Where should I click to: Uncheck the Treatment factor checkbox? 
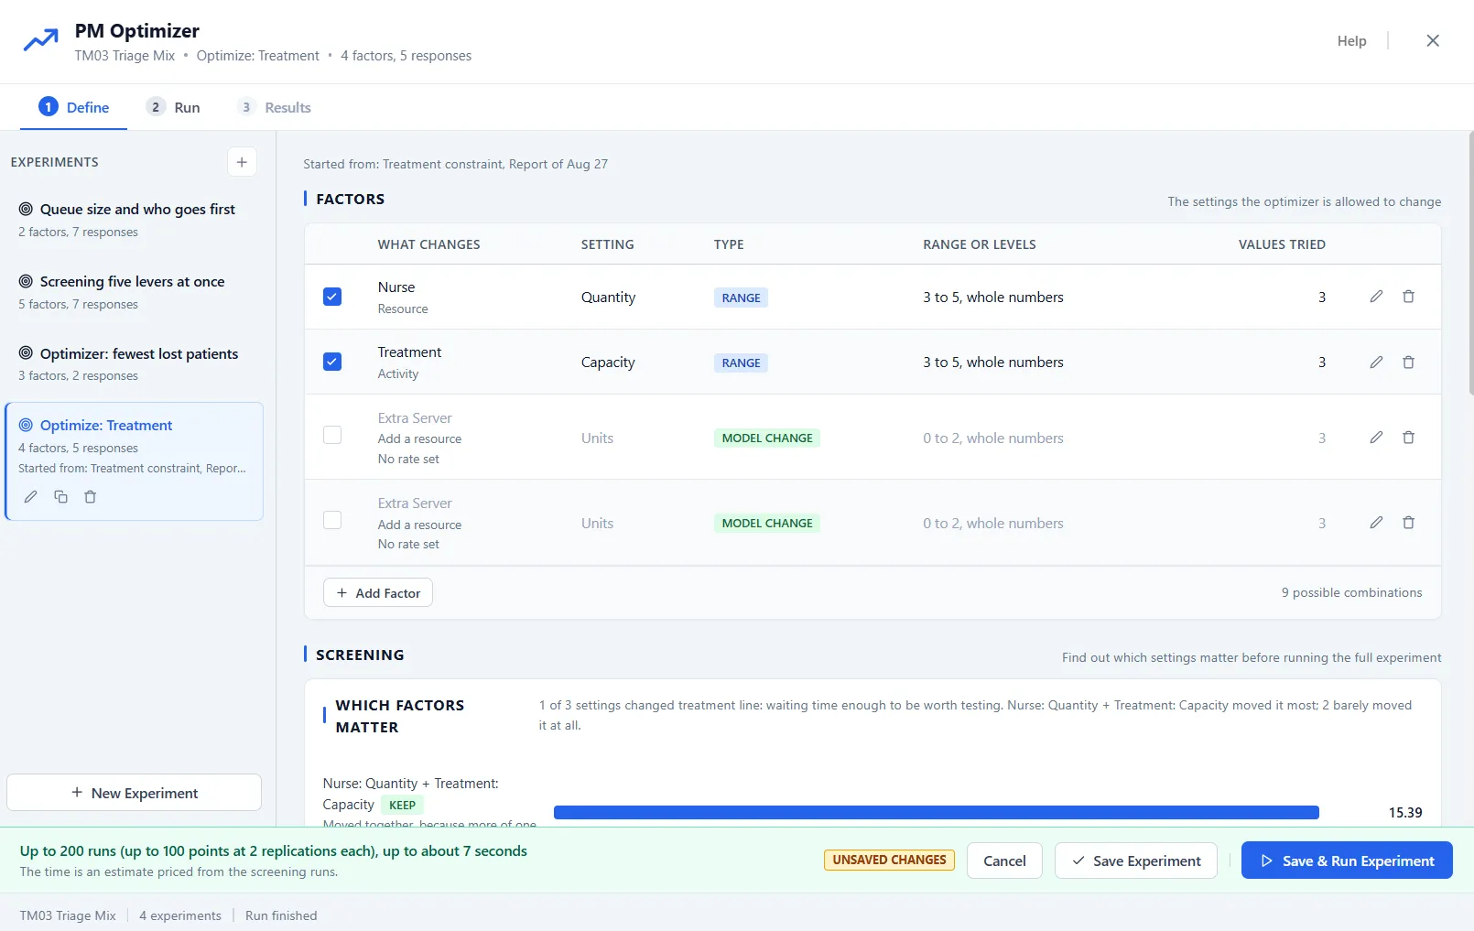click(x=332, y=362)
